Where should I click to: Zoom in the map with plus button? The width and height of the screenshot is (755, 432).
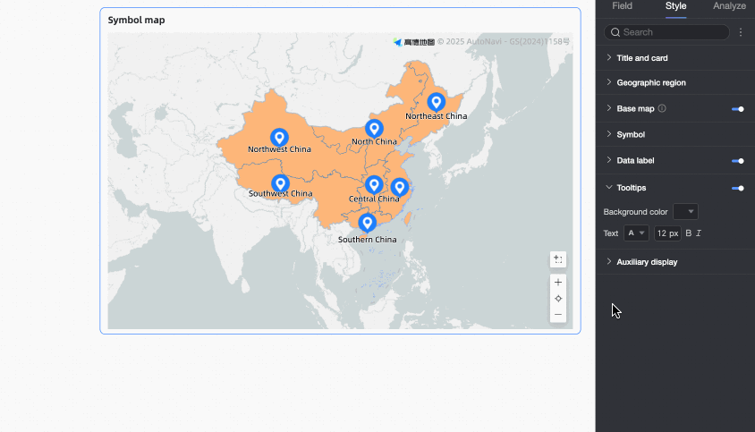558,283
